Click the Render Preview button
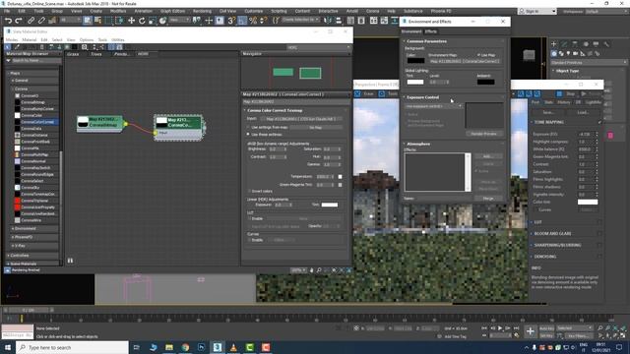The width and height of the screenshot is (630, 354). (x=484, y=134)
